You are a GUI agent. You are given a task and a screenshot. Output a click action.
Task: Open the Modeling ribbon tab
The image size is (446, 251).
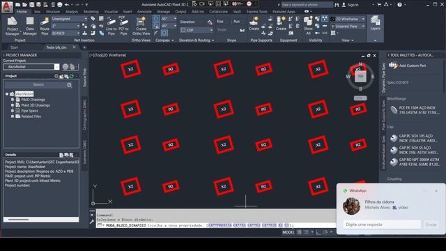coord(91,12)
